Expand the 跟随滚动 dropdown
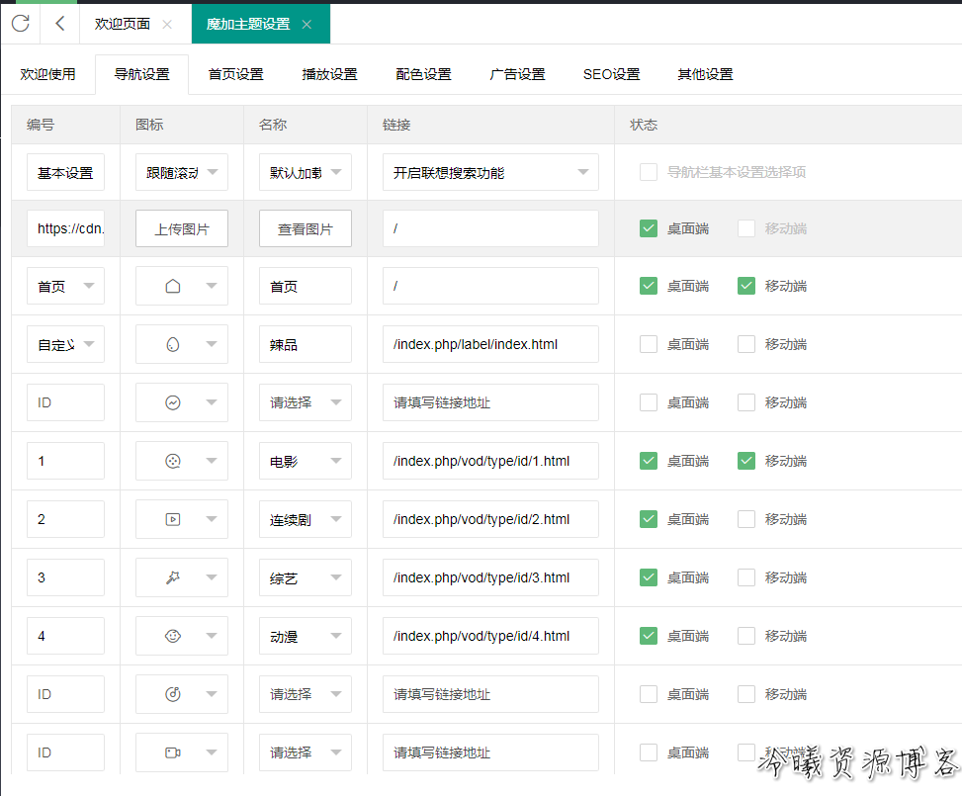Viewport: 962px width, 796px height. pyautogui.click(x=182, y=172)
